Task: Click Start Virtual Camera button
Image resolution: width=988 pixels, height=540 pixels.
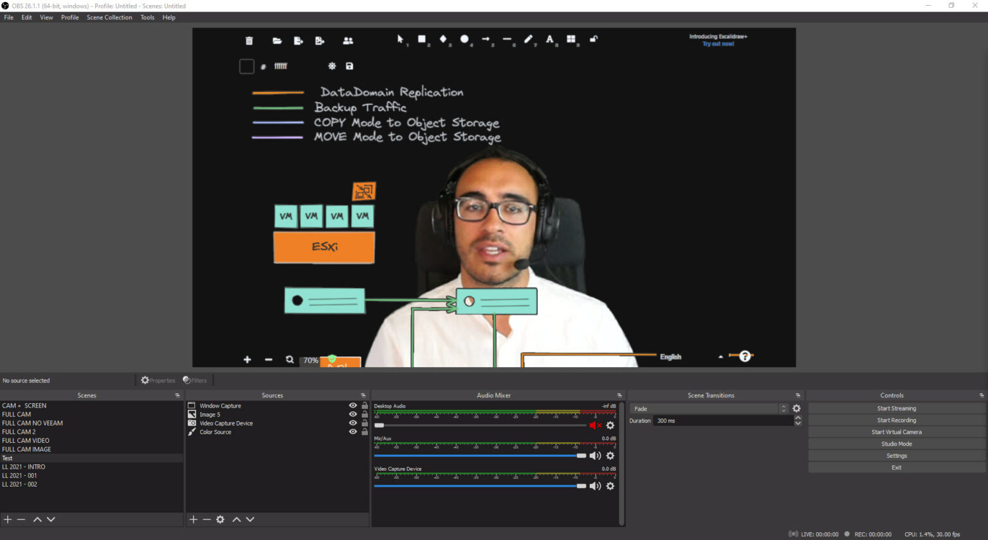Action: click(x=896, y=432)
